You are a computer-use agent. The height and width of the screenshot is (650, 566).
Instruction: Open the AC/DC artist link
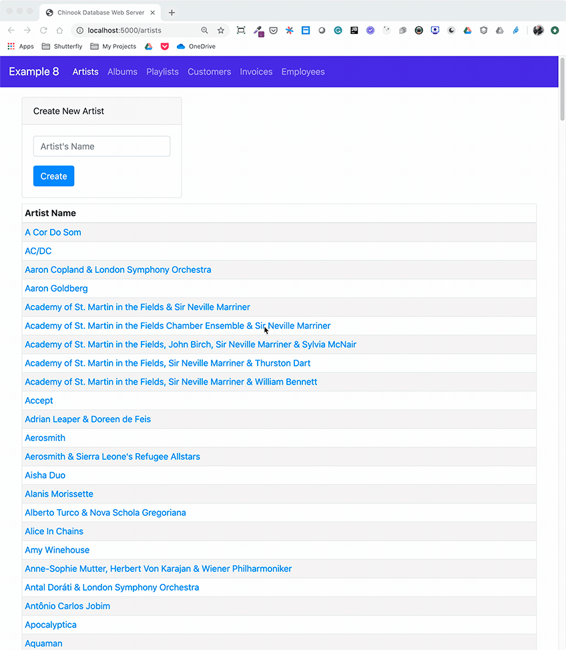pos(38,251)
